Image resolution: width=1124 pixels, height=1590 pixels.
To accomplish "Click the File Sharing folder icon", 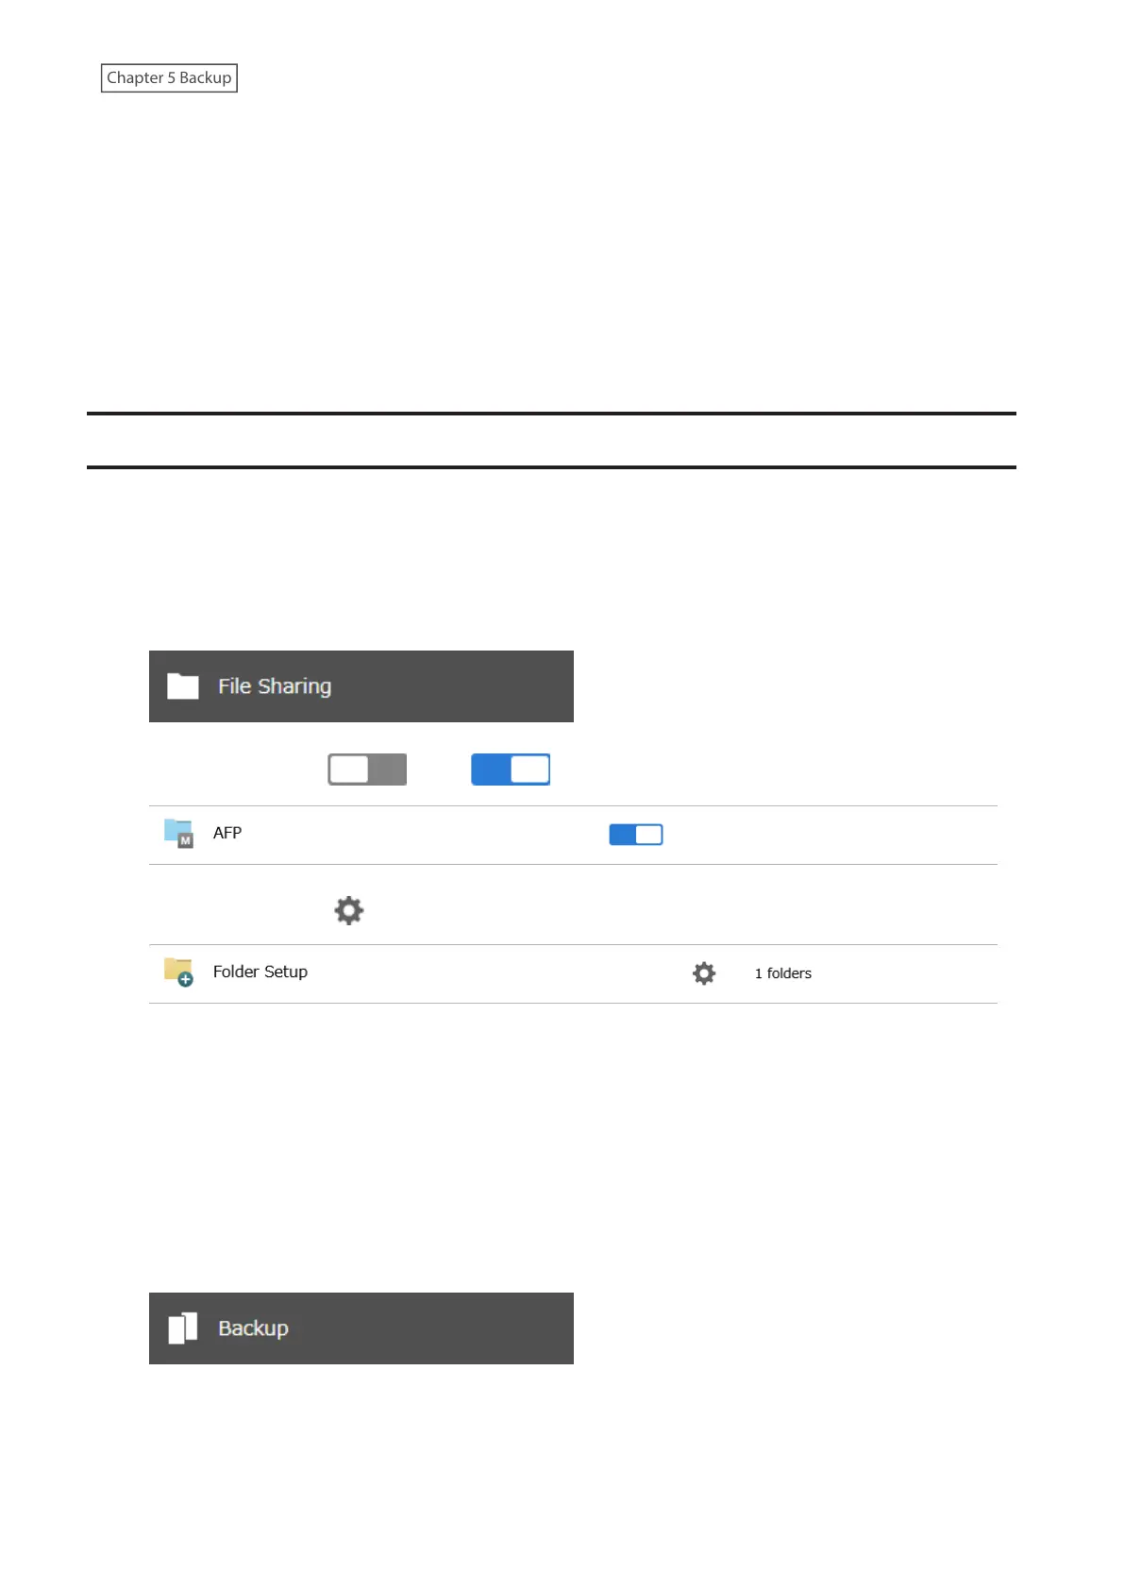I will click(182, 686).
